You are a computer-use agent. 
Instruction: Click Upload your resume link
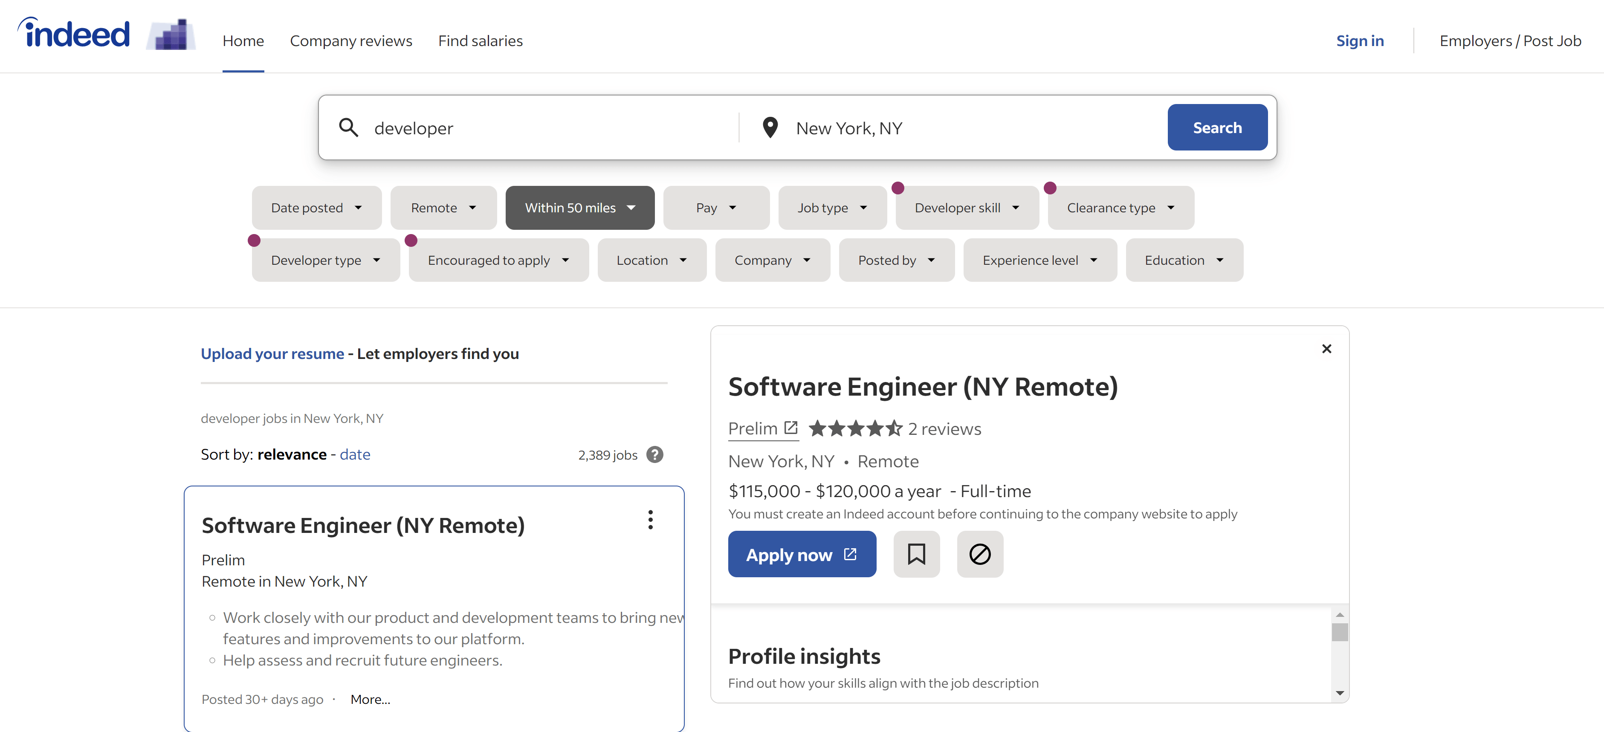tap(272, 353)
